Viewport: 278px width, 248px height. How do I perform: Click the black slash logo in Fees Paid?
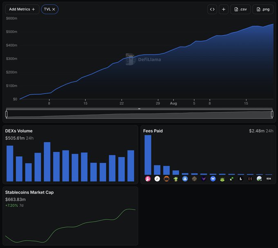(x=241, y=178)
